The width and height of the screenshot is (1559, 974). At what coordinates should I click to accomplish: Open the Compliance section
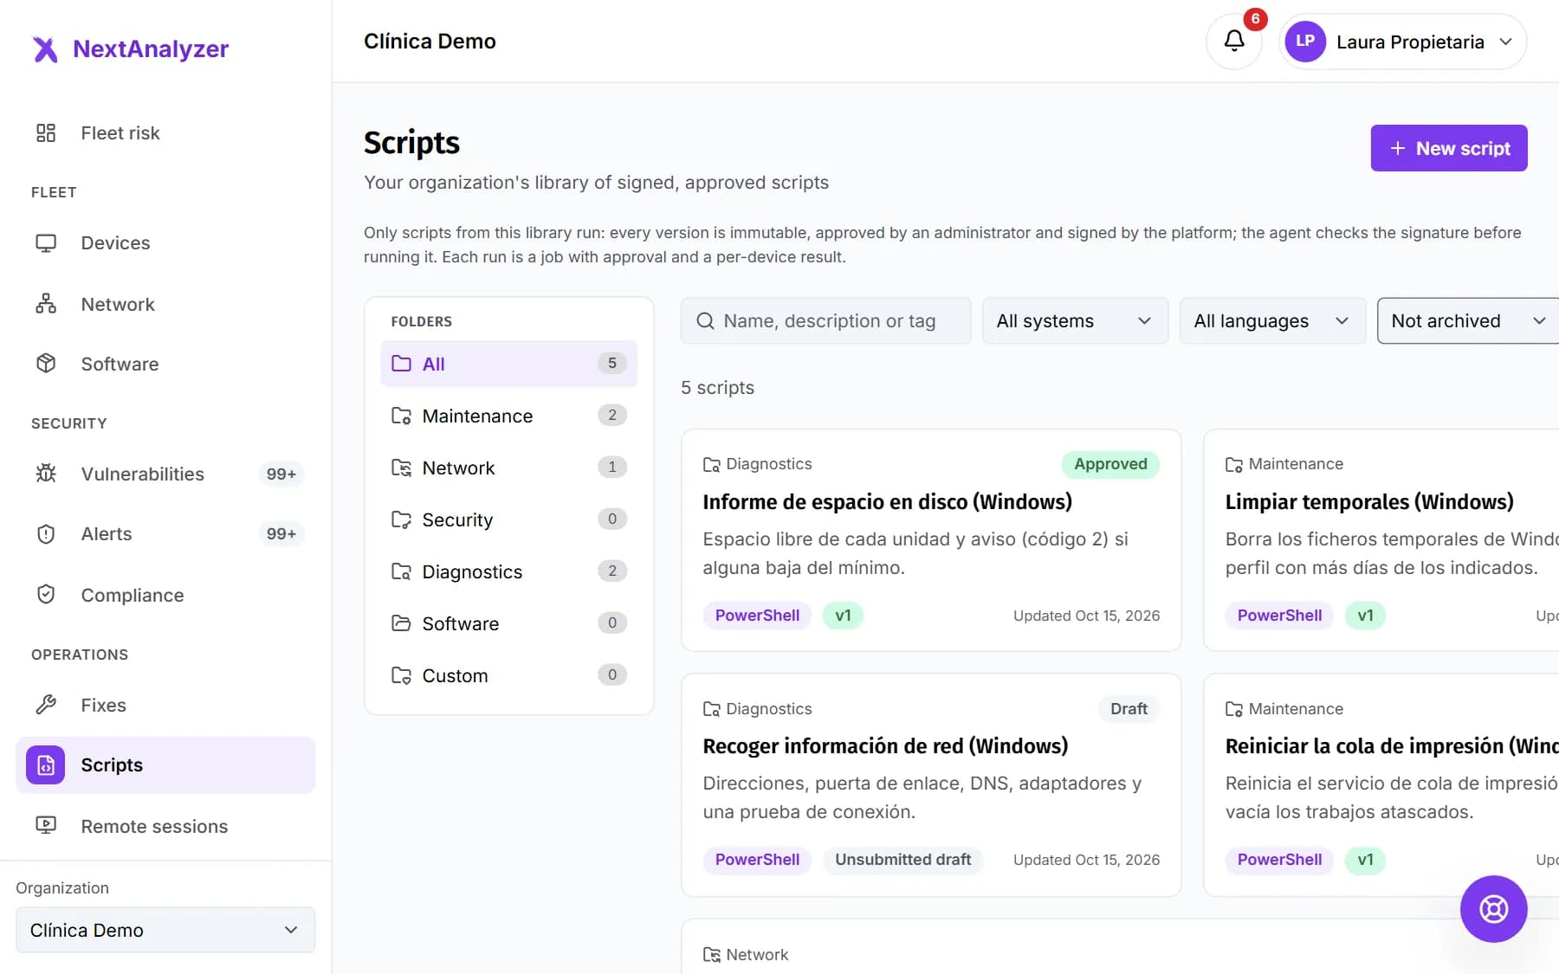coord(165,595)
